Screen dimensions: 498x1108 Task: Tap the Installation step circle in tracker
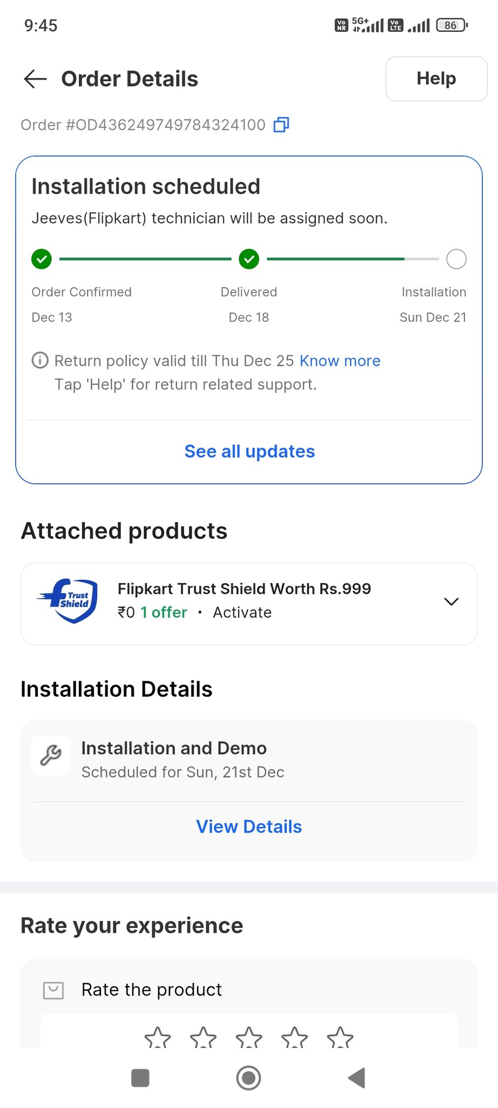click(x=456, y=259)
